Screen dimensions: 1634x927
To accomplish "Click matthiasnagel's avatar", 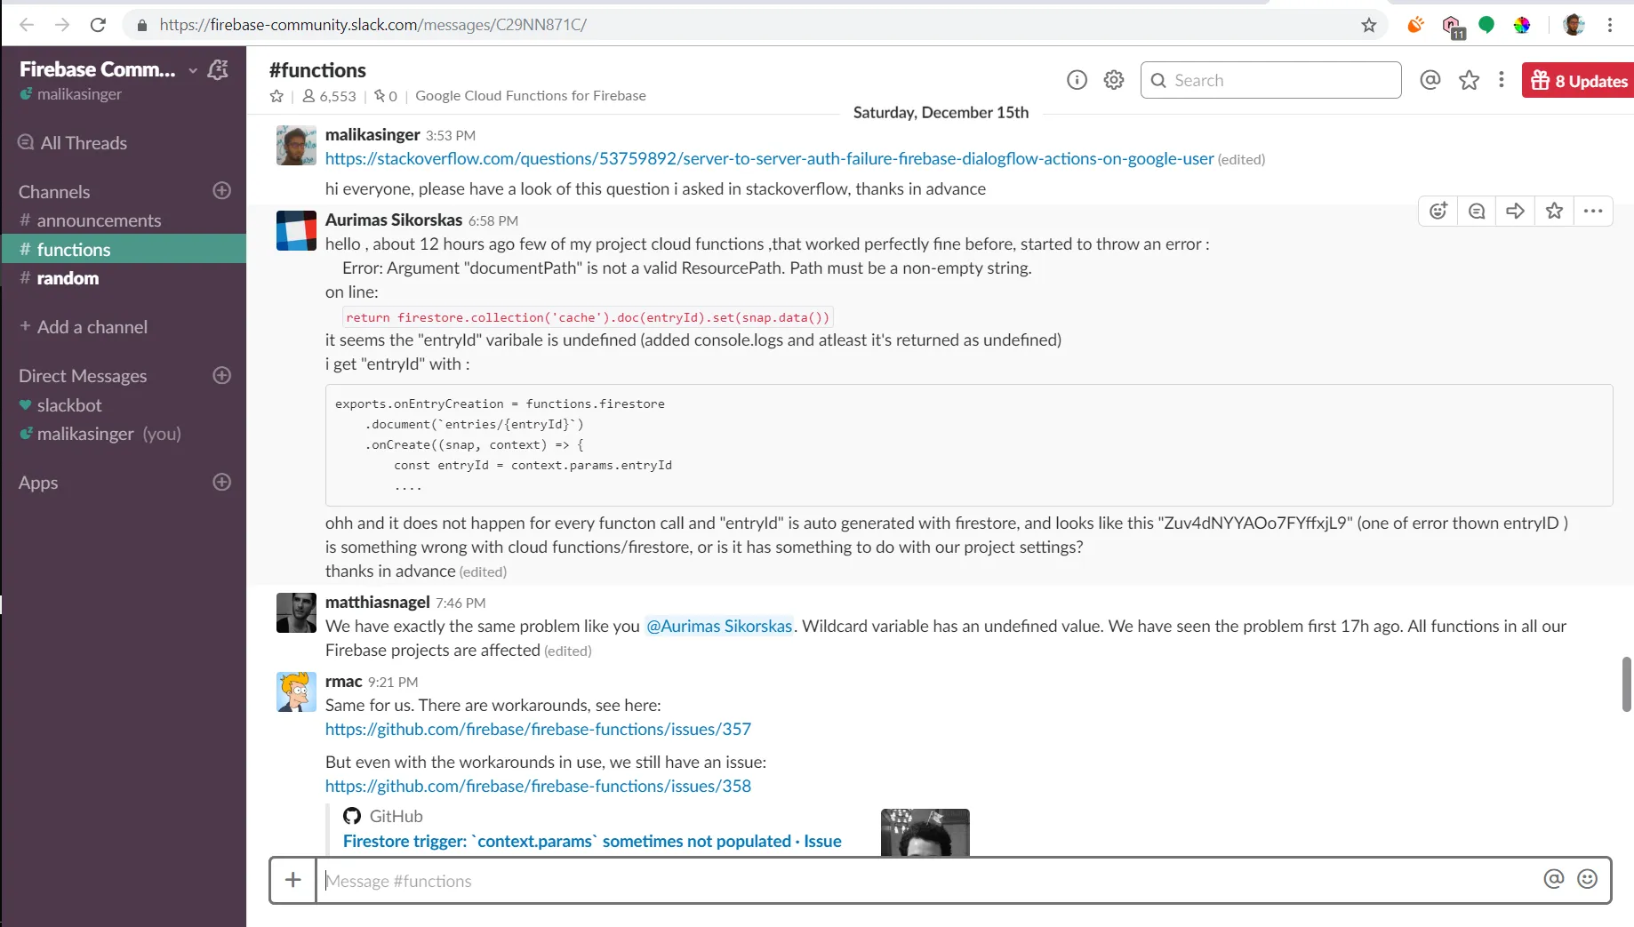I will pyautogui.click(x=296, y=612).
